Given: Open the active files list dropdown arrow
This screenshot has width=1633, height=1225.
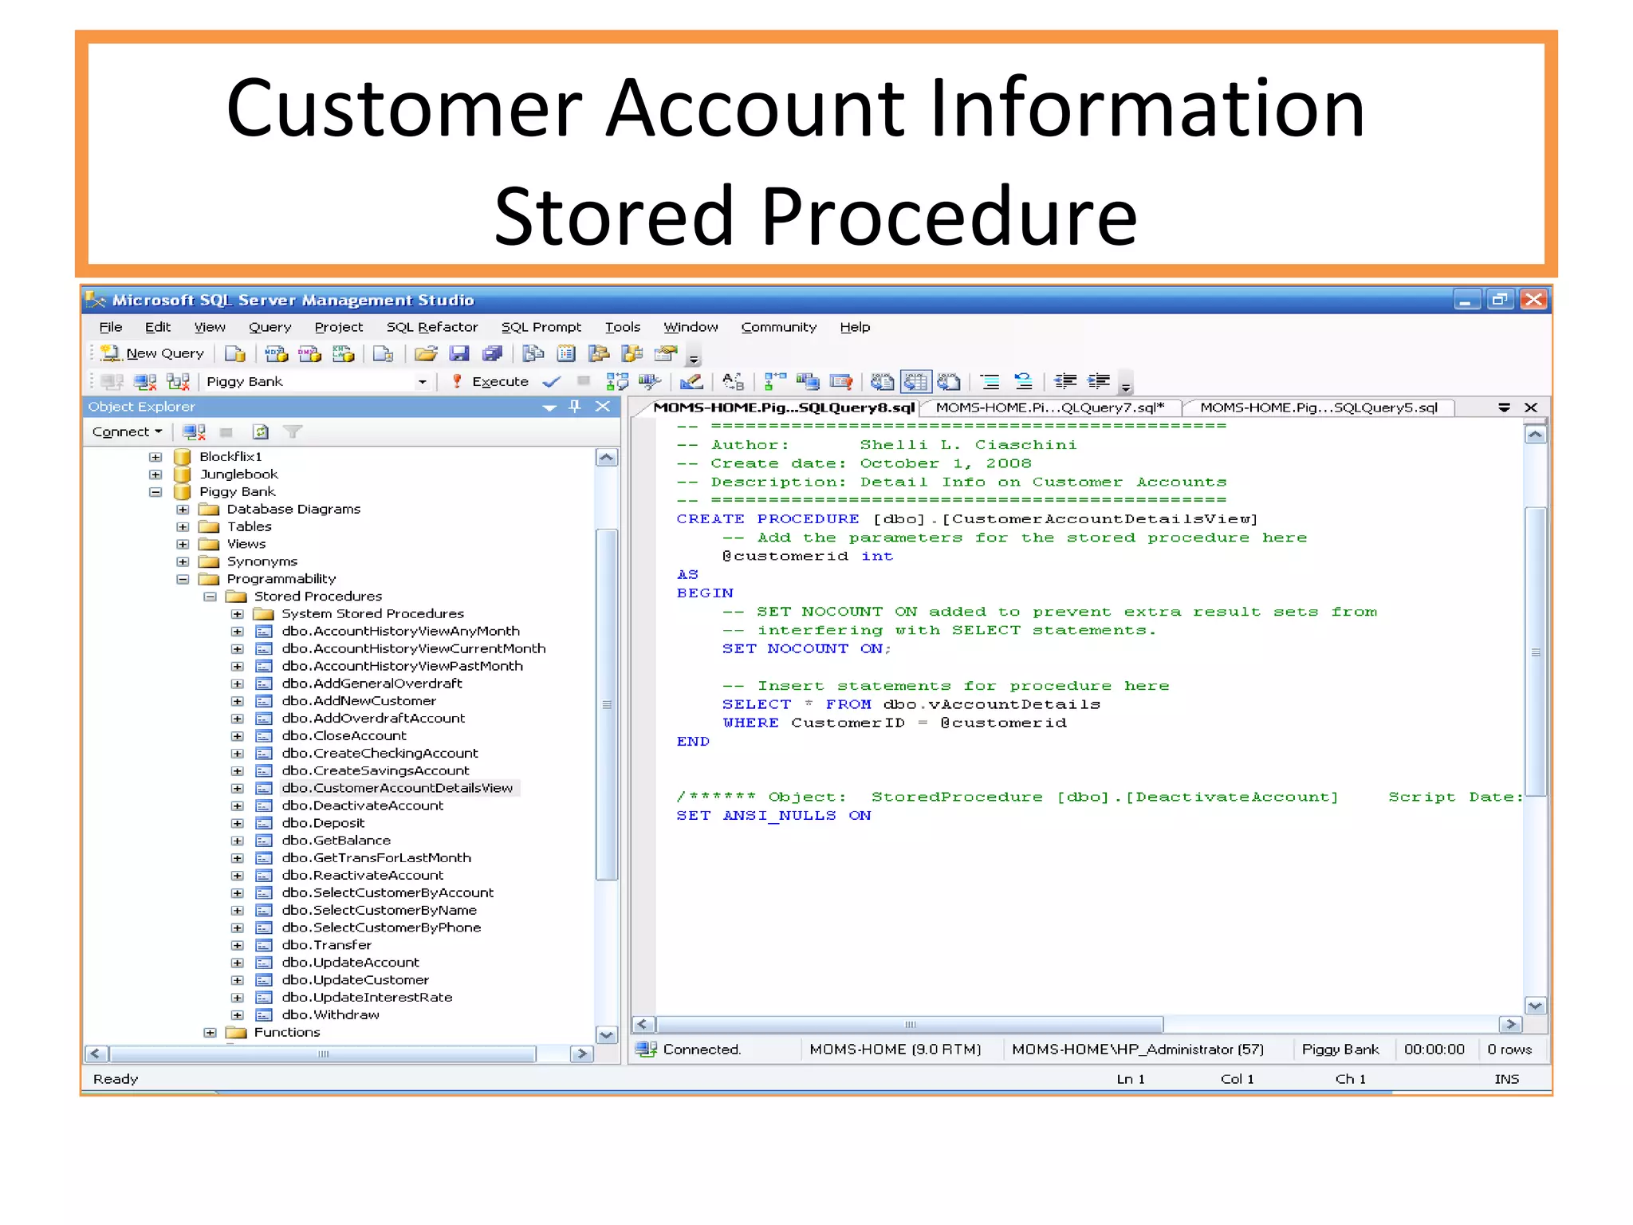Looking at the screenshot, I should pyautogui.click(x=1504, y=408).
